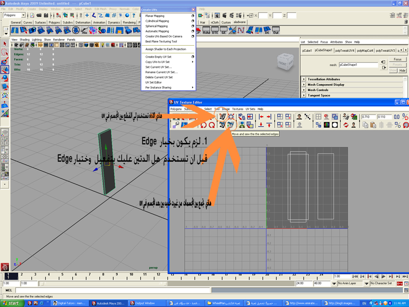
Task: Expand the Tangent Space section
Action: pos(304,95)
